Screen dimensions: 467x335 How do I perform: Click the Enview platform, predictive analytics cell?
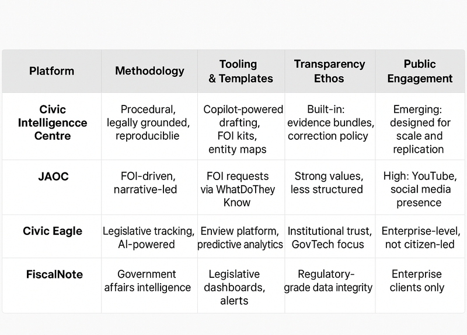(241, 238)
